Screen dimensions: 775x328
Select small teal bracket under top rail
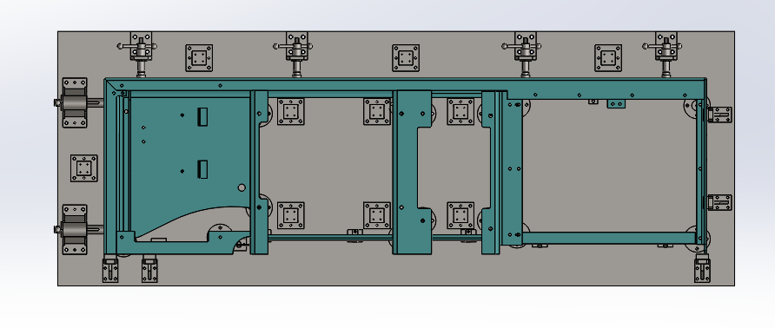pyautogui.click(x=616, y=103)
